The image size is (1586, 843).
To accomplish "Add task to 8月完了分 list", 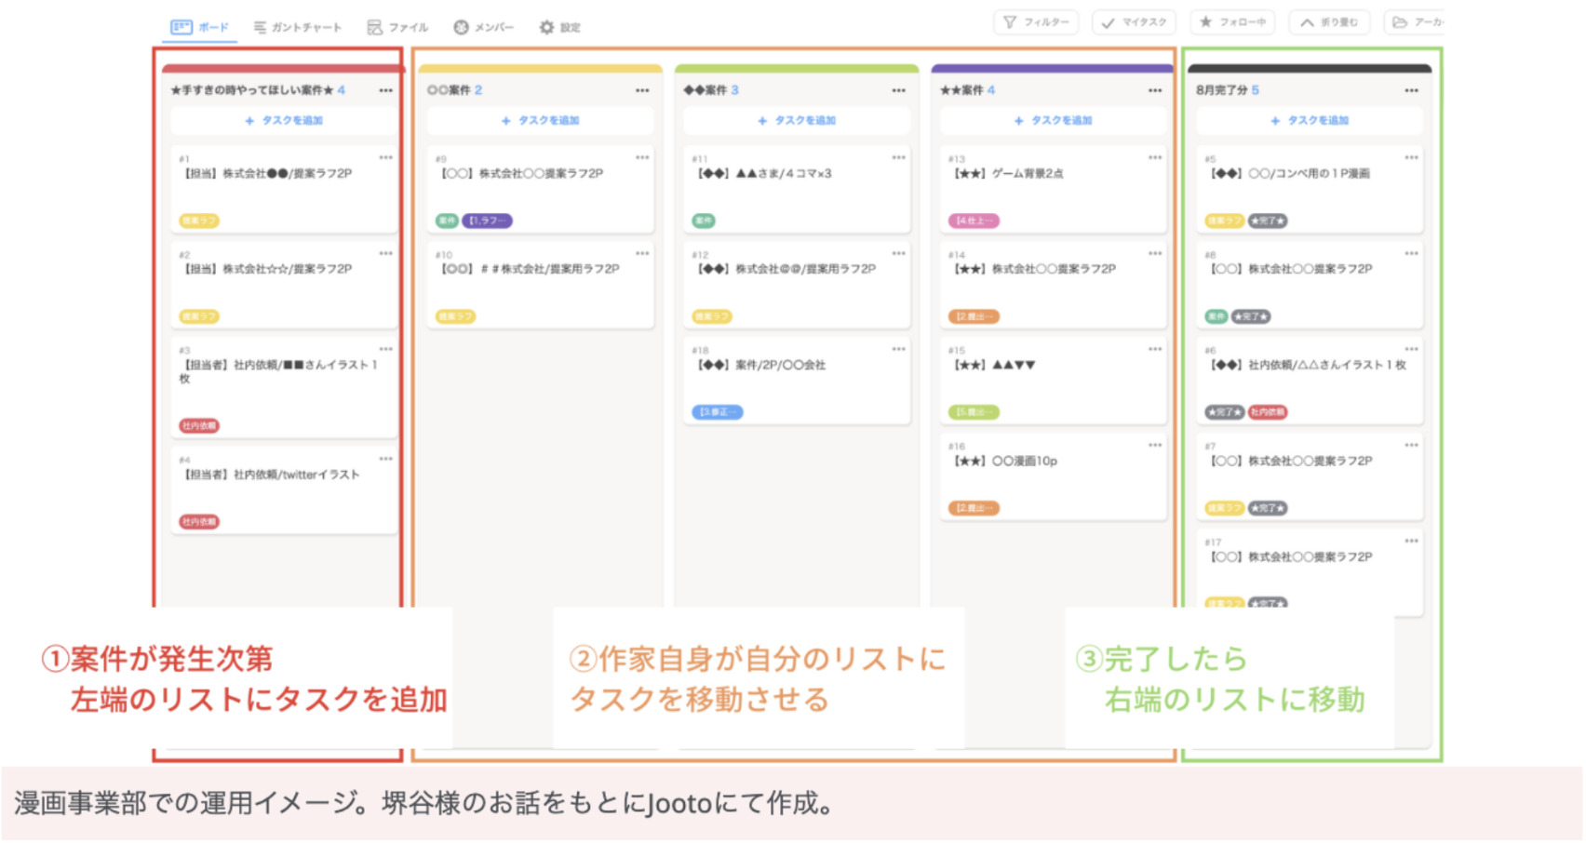I will [x=1310, y=120].
